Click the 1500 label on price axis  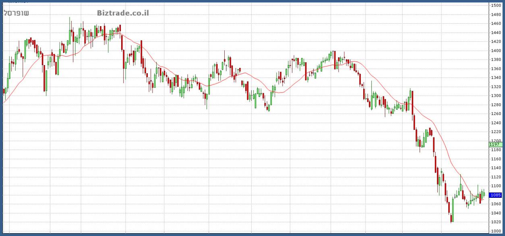[x=495, y=5]
